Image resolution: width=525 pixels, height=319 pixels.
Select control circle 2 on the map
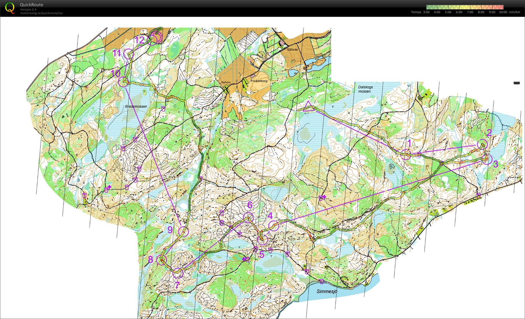click(482, 144)
